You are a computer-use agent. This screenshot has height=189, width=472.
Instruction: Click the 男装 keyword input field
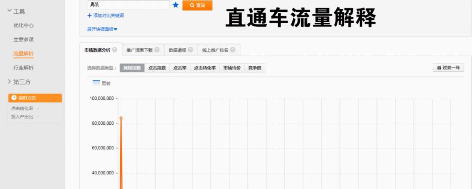point(129,5)
